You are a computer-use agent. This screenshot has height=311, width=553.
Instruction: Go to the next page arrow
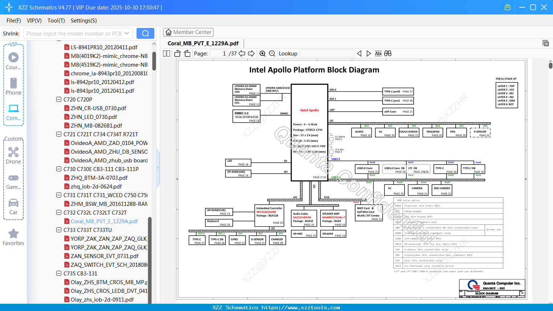251,54
